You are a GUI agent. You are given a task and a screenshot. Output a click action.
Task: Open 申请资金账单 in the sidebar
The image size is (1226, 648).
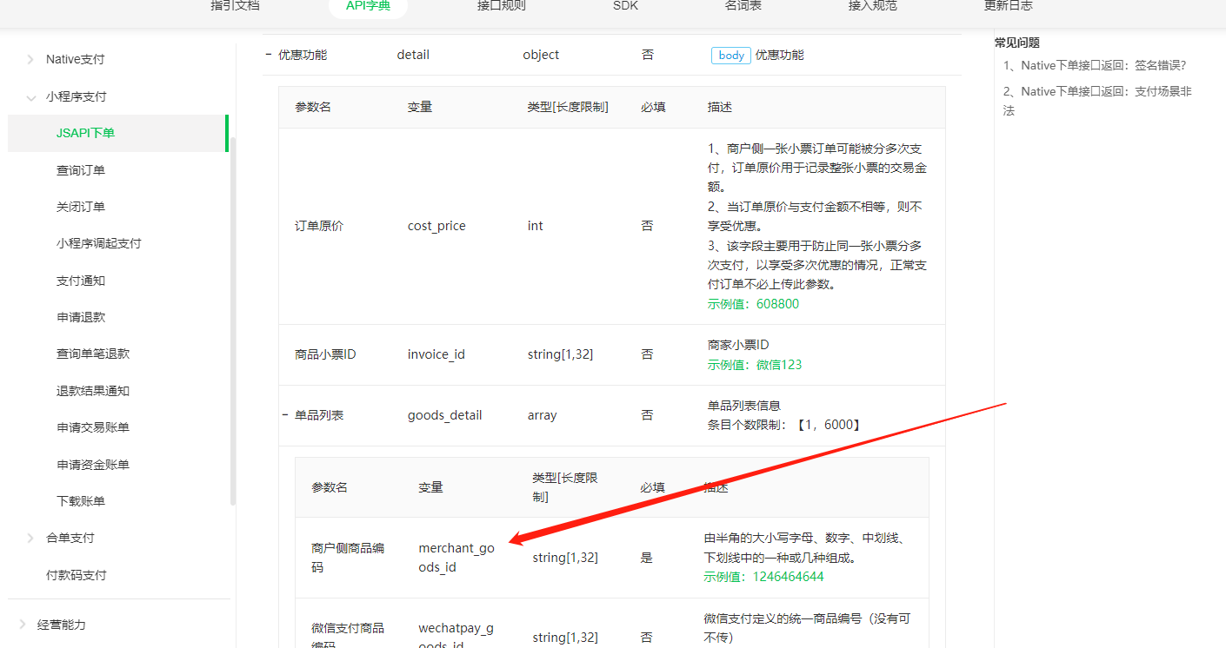[x=93, y=465]
